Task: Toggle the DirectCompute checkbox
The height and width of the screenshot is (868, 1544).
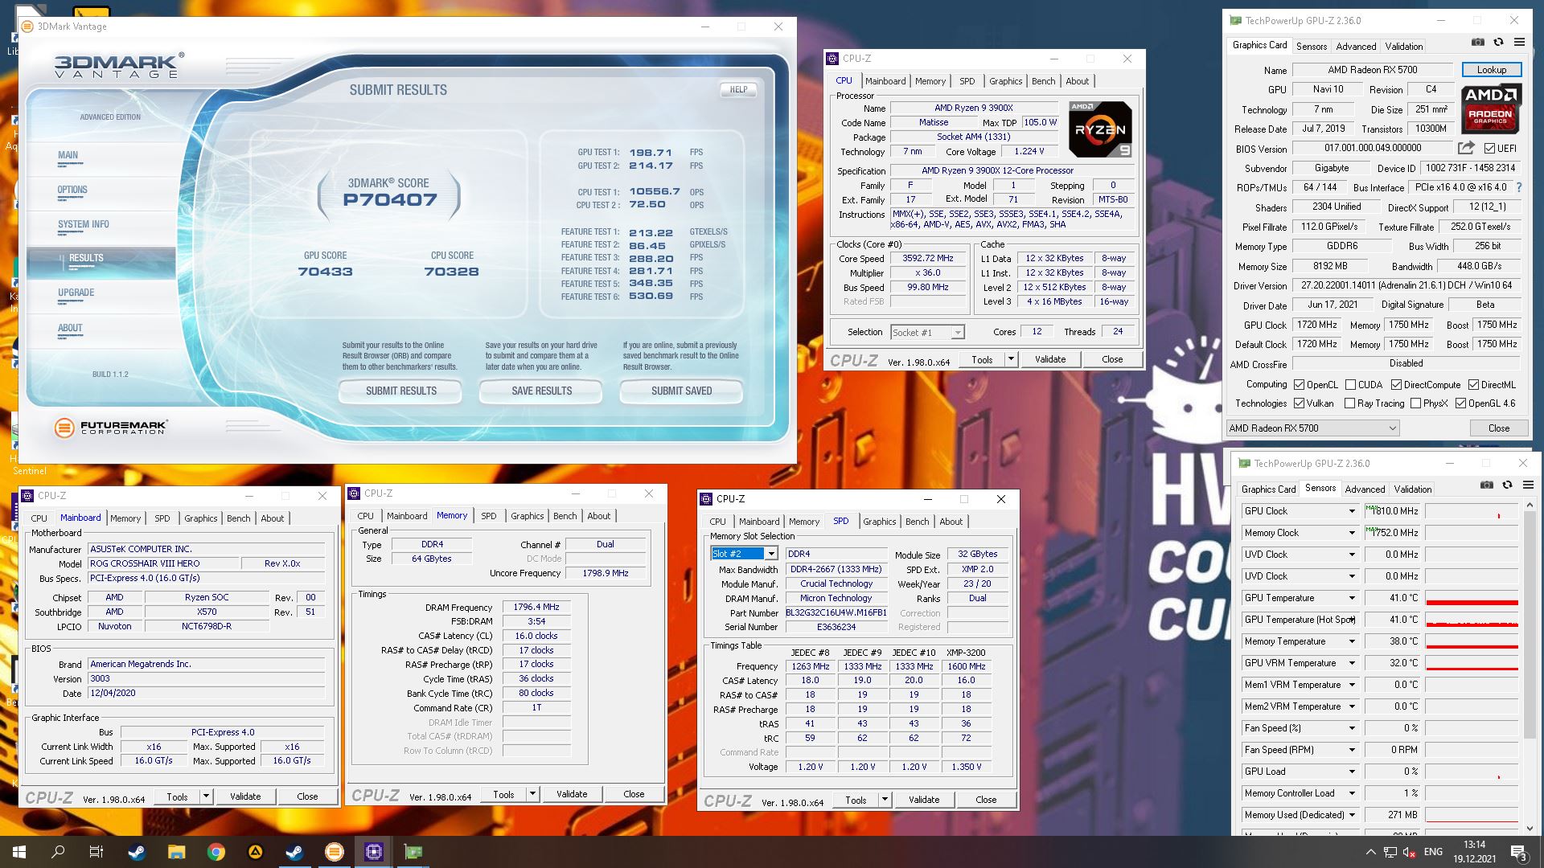Action: point(1396,385)
